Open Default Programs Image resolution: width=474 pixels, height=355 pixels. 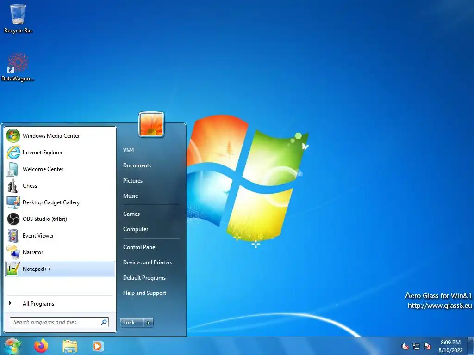pos(144,278)
